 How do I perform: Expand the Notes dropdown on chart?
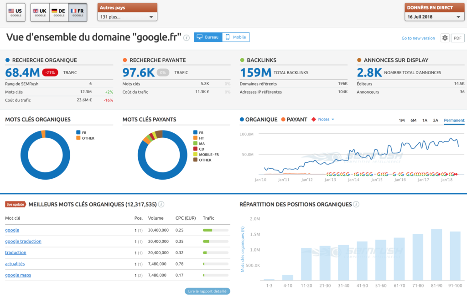(323, 120)
